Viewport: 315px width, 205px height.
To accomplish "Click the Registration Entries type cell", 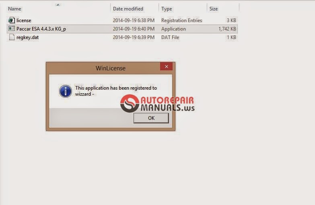I will point(181,20).
